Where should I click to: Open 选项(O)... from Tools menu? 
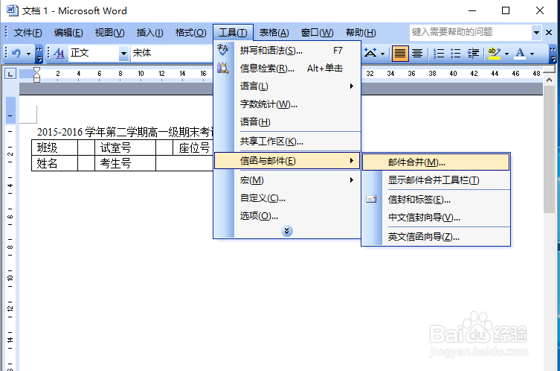pos(287,216)
